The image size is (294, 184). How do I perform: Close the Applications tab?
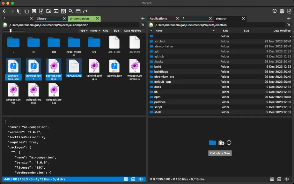point(177,19)
